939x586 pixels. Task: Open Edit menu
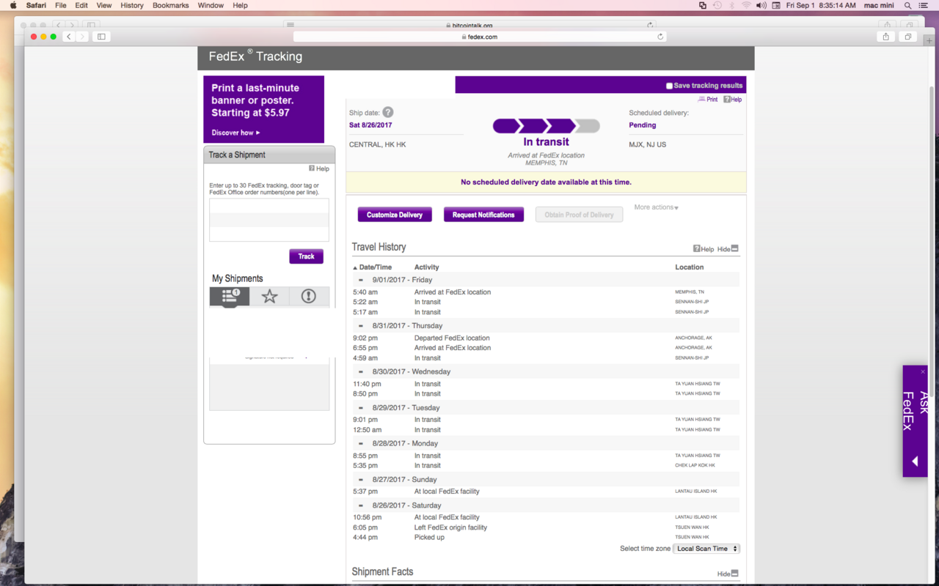[81, 5]
